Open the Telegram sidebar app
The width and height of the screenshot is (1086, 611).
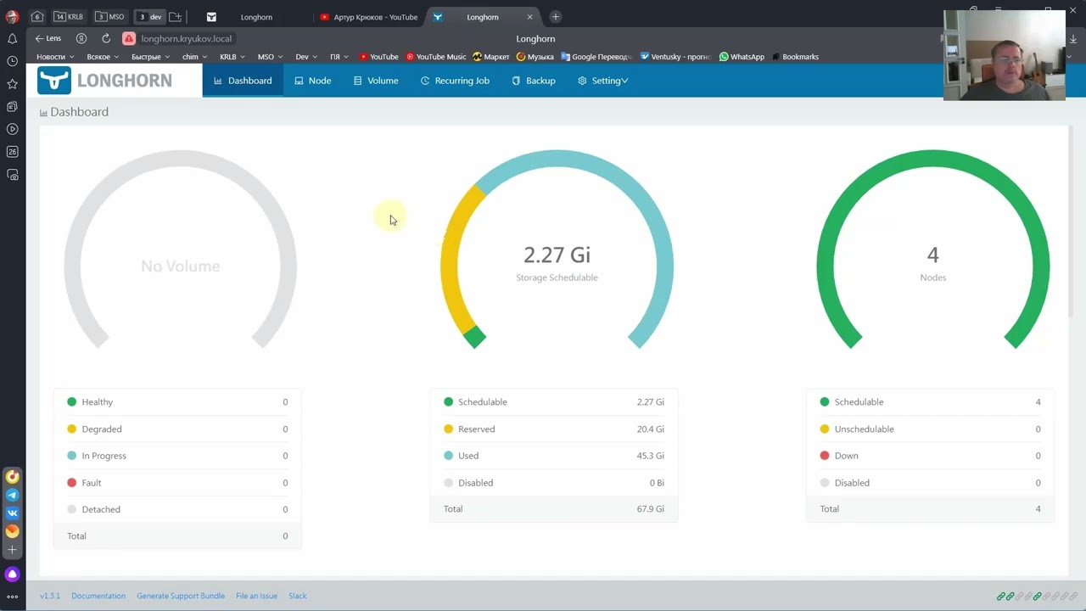point(12,495)
